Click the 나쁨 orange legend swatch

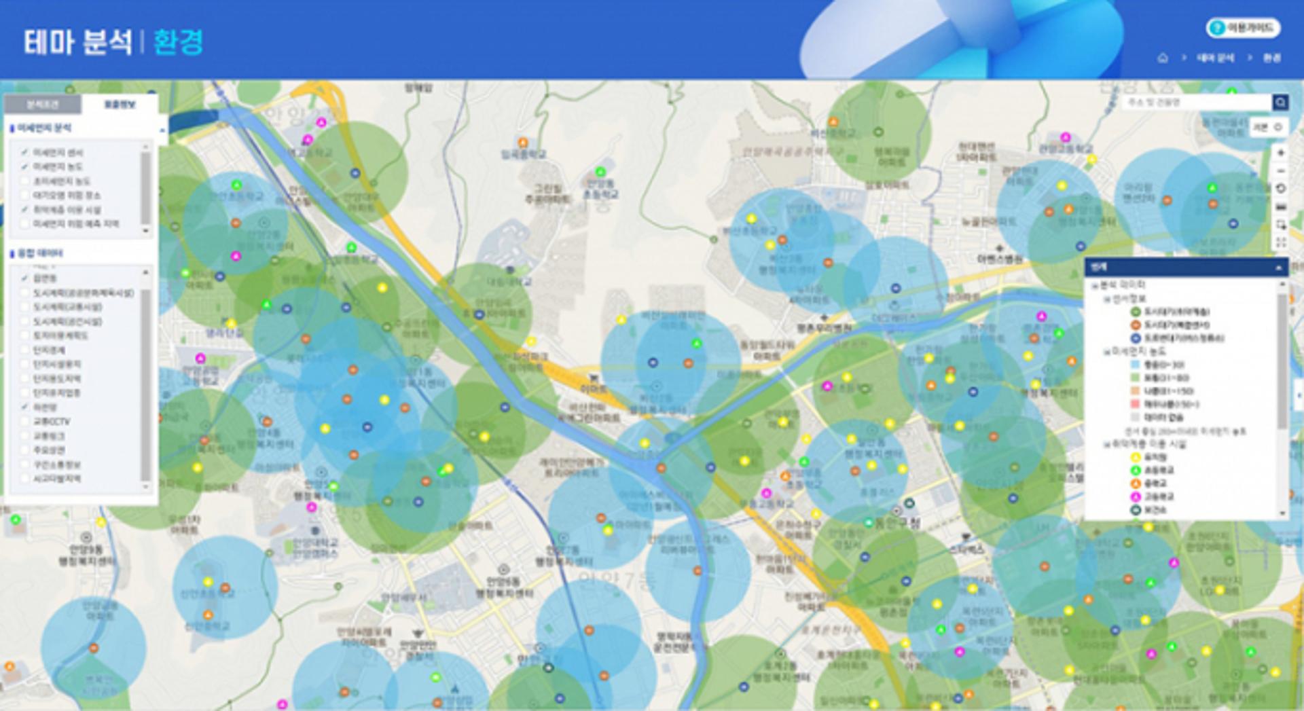[1134, 392]
